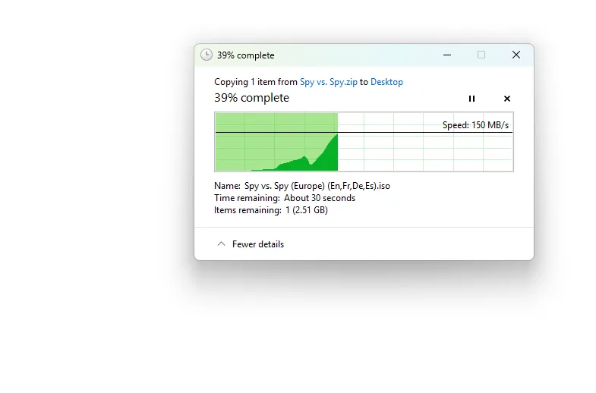The image size is (596, 393).
Task: Click the Fewer details label
Action: [x=258, y=244]
